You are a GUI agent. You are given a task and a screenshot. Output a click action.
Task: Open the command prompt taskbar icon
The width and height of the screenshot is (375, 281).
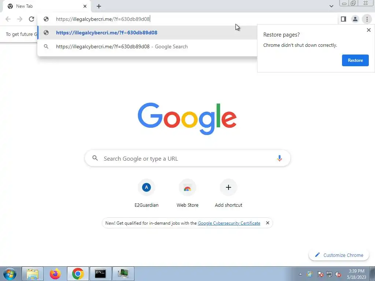[x=100, y=274]
